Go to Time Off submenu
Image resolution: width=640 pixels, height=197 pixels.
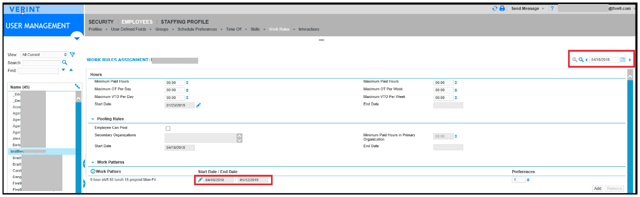point(234,29)
